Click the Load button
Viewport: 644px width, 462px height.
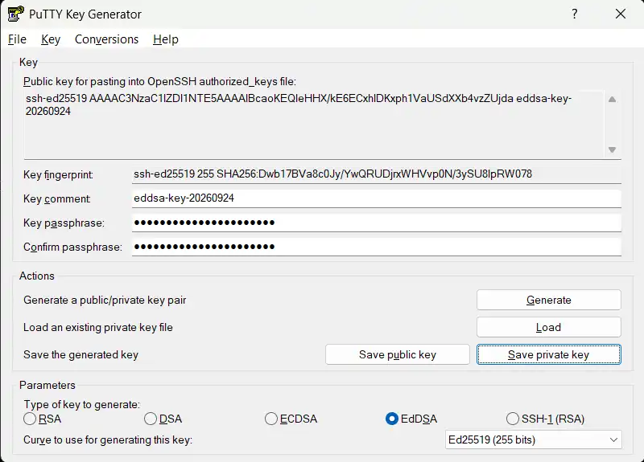click(x=549, y=327)
